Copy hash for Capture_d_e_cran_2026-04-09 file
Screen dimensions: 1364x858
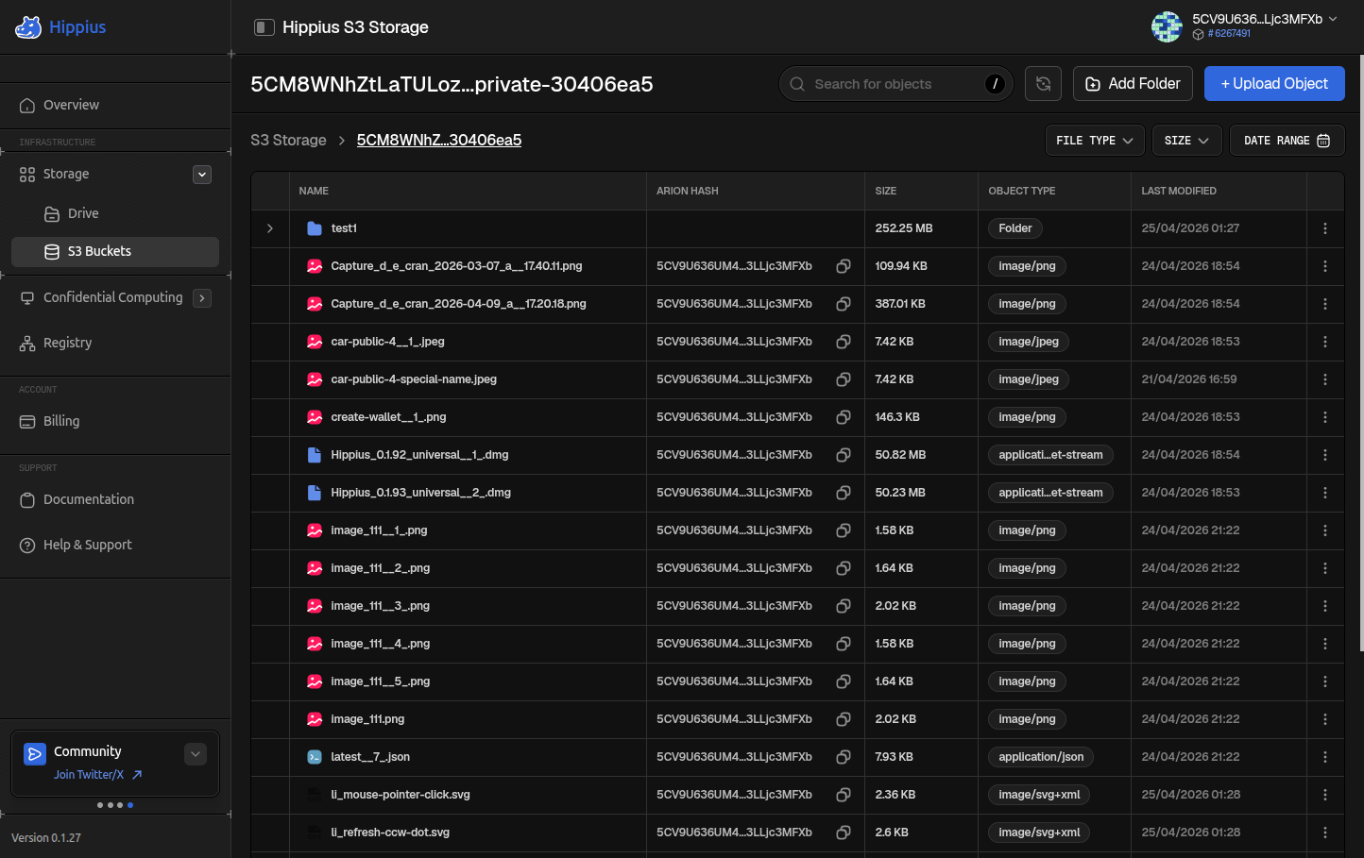844,304
